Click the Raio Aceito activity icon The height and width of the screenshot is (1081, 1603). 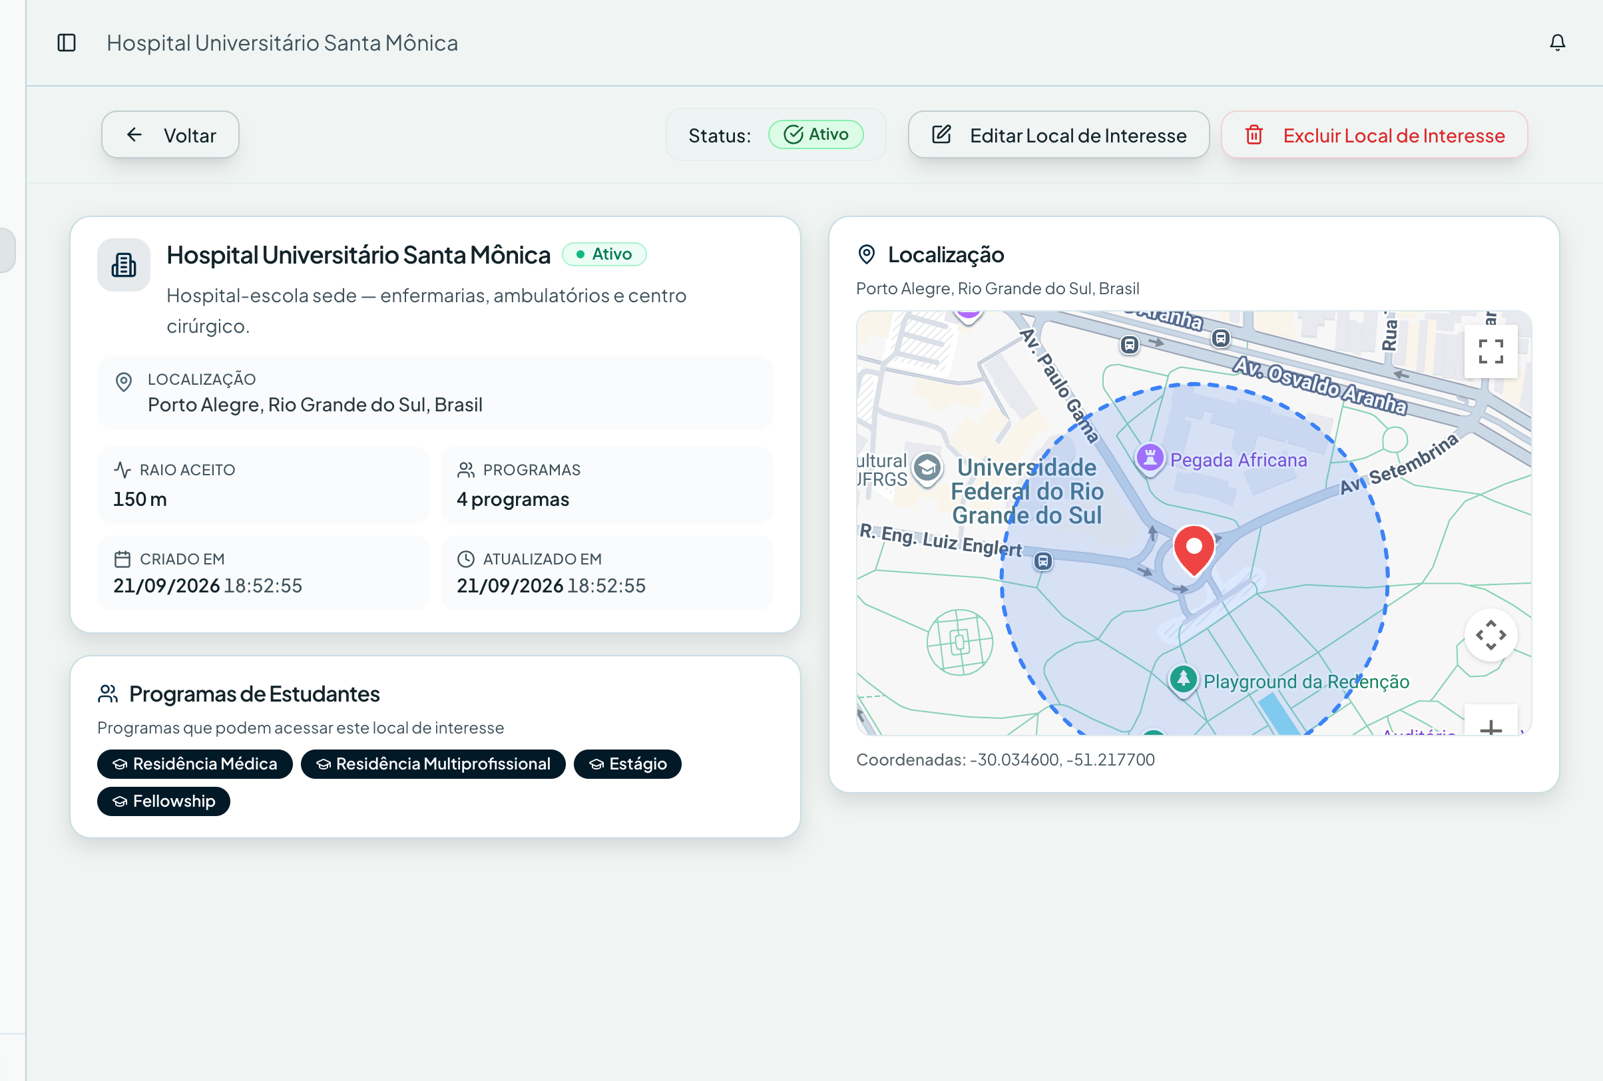(122, 470)
